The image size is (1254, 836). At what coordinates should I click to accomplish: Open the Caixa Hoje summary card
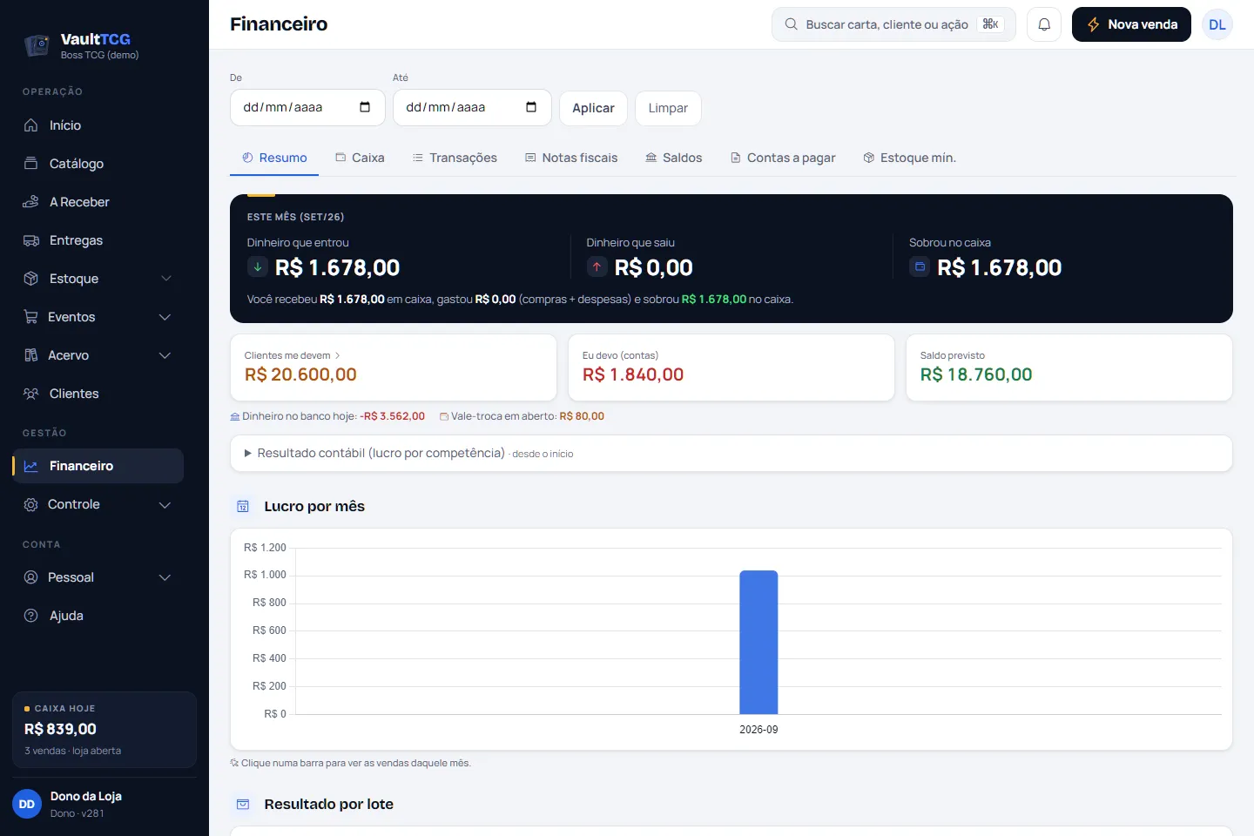pos(104,730)
